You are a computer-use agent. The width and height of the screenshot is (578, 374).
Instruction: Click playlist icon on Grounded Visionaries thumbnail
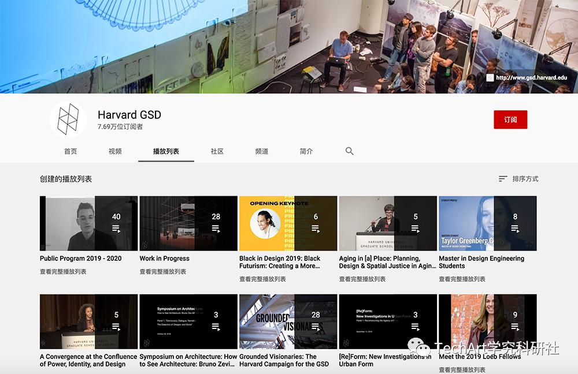coord(316,327)
